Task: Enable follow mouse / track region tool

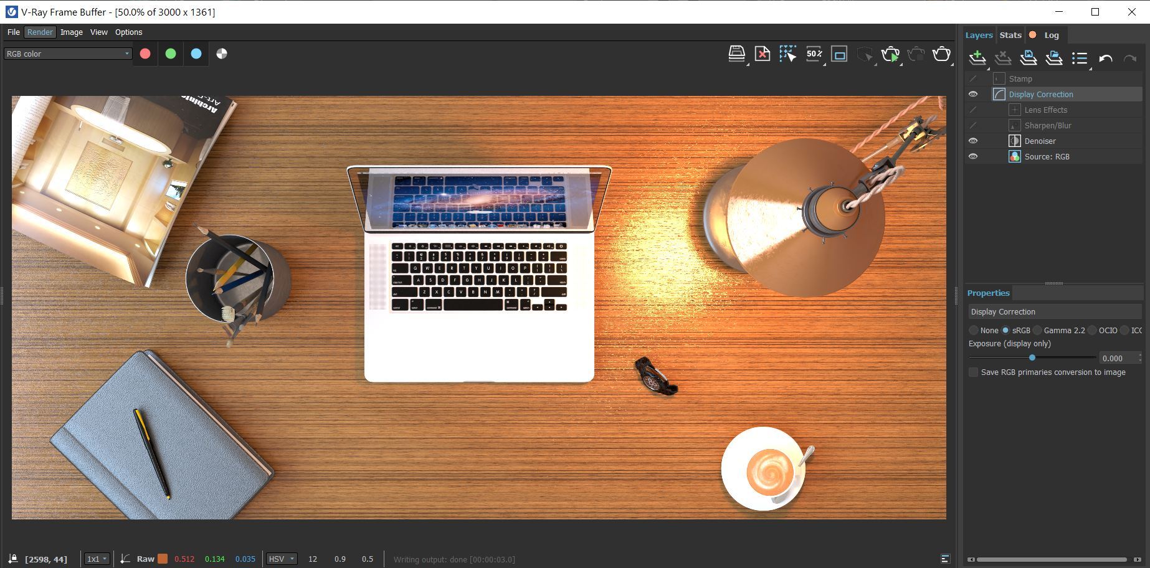Action: [788, 54]
